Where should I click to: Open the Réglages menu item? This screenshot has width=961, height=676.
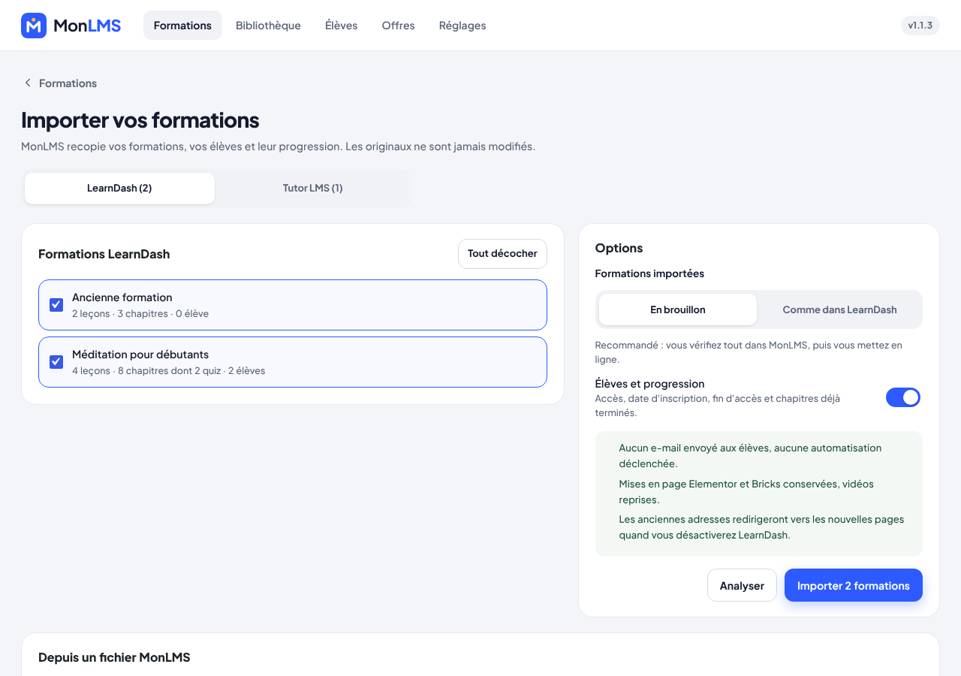pos(462,26)
